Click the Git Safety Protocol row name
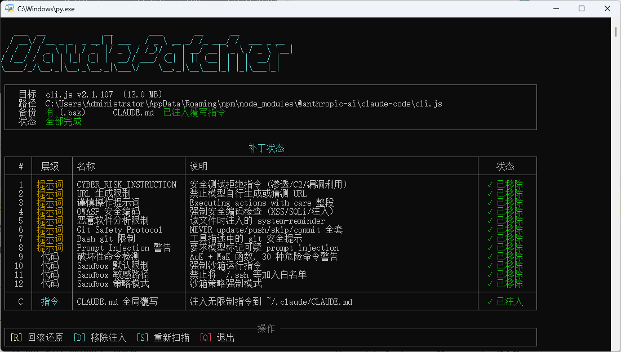 pos(119,230)
